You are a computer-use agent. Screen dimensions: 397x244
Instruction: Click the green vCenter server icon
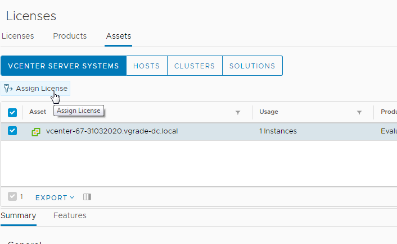point(36,132)
